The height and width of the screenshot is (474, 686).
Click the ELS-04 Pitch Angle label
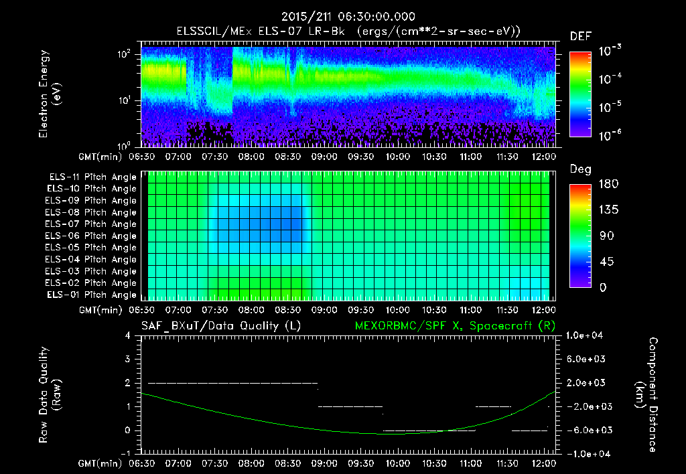(x=91, y=259)
